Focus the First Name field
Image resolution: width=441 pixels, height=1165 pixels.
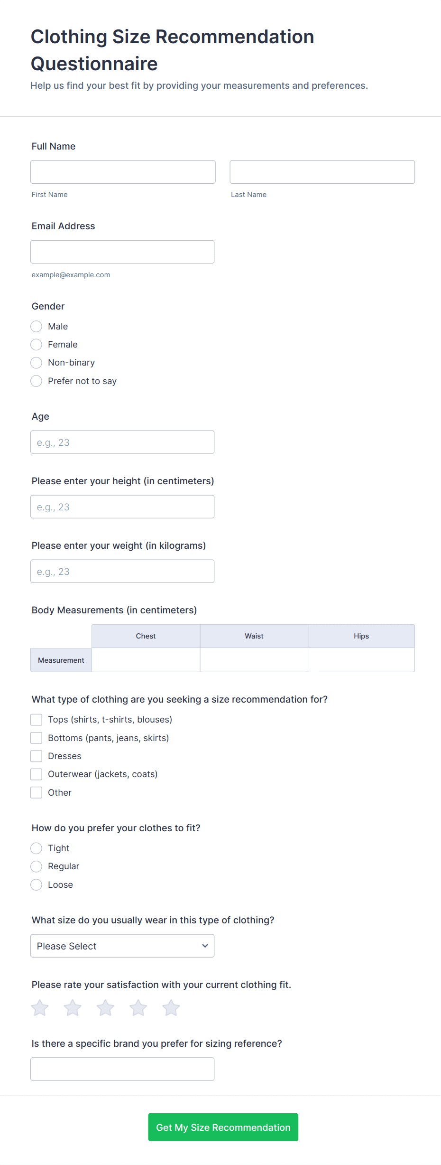coord(123,172)
